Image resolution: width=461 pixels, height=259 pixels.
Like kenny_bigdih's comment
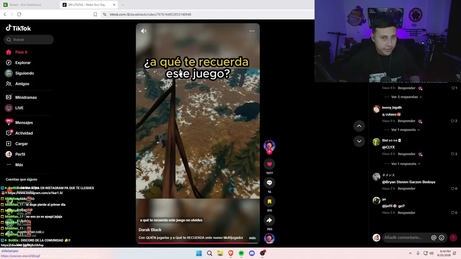(453, 121)
